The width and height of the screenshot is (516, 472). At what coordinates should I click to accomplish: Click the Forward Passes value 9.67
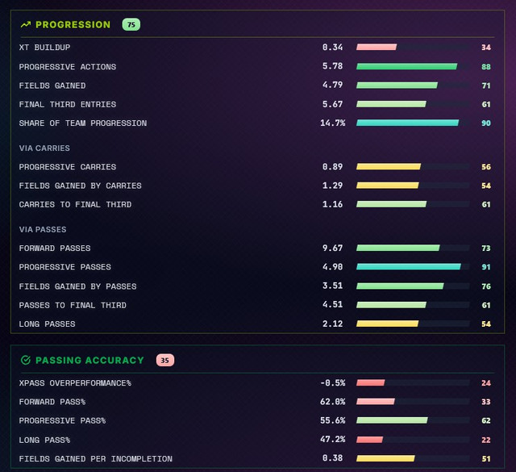332,248
